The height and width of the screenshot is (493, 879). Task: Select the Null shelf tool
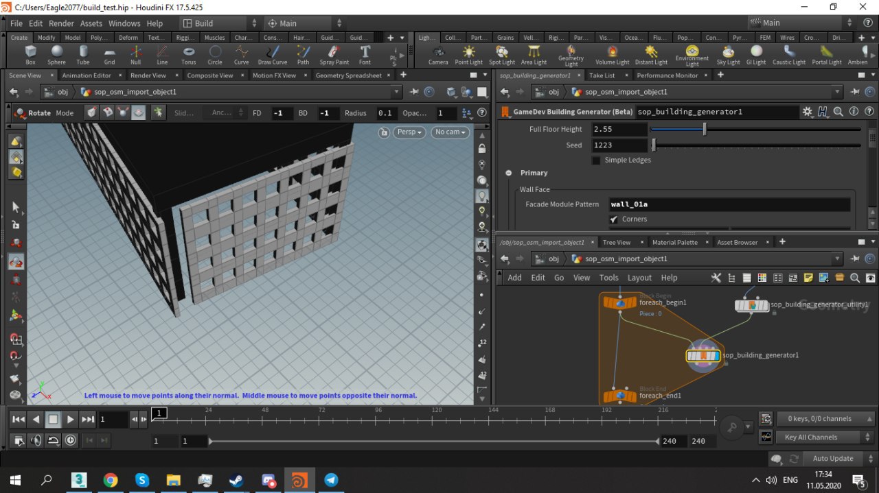pyautogui.click(x=136, y=55)
